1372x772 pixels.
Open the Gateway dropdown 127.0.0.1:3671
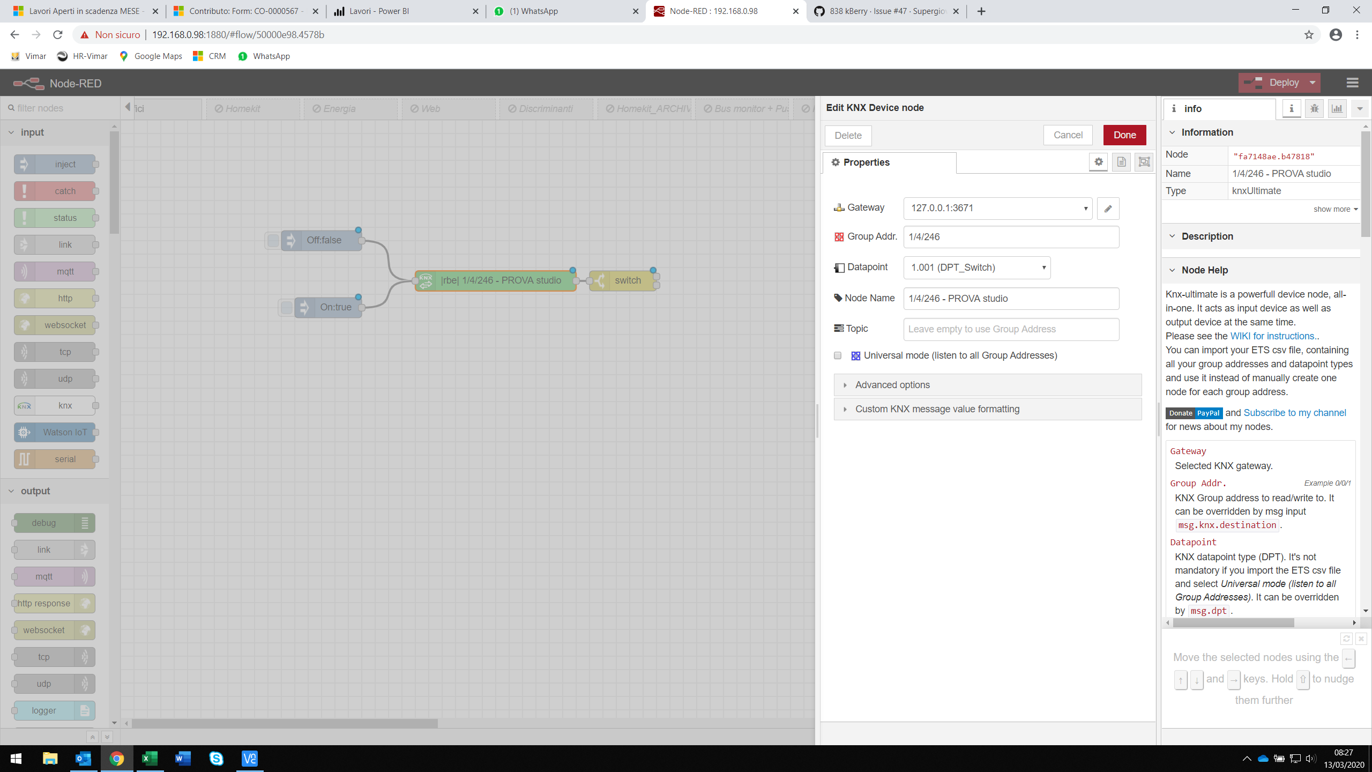(998, 209)
